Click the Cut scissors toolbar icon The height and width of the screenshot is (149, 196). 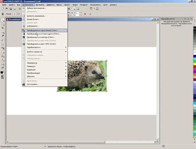(x=20, y=9)
